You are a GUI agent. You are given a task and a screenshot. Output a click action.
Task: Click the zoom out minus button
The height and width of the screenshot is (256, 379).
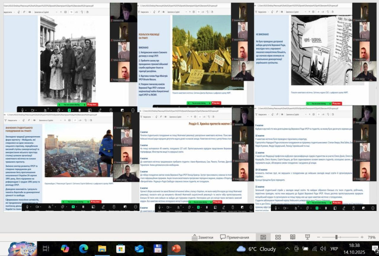(319, 237)
